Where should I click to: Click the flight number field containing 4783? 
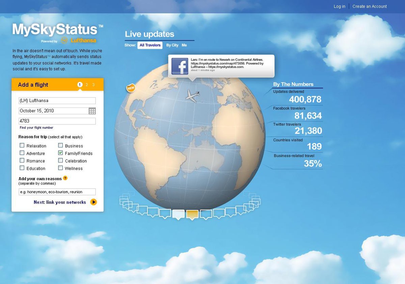[x=57, y=121]
